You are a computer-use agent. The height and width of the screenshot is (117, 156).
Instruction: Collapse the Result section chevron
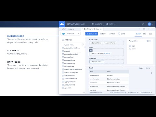87,68
